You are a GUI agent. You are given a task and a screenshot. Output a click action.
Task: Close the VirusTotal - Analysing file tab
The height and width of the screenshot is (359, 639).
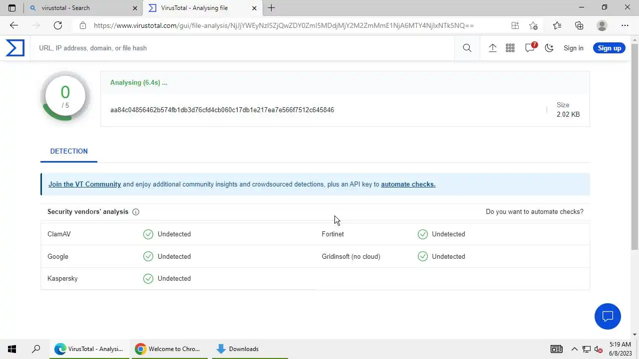click(254, 8)
